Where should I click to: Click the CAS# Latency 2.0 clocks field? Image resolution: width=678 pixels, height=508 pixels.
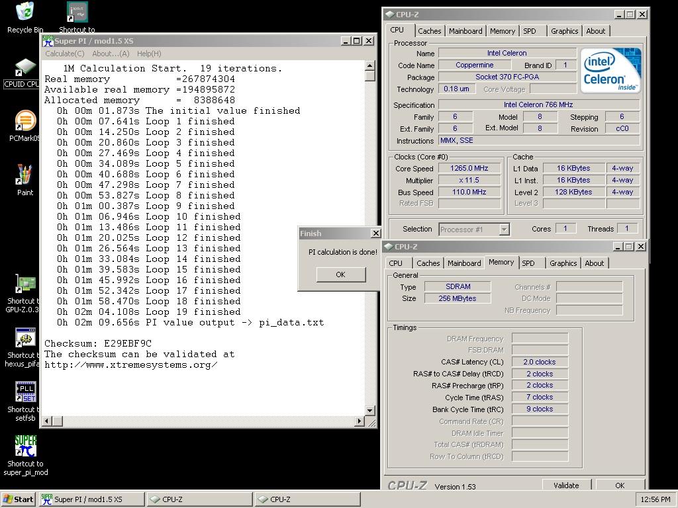(x=540, y=362)
